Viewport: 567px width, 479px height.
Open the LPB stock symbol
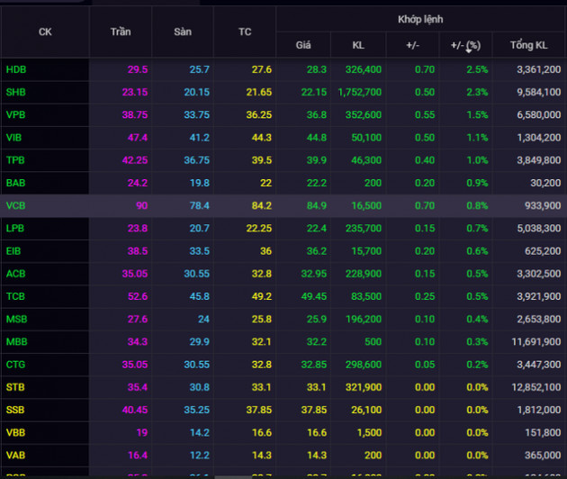pyautogui.click(x=14, y=229)
